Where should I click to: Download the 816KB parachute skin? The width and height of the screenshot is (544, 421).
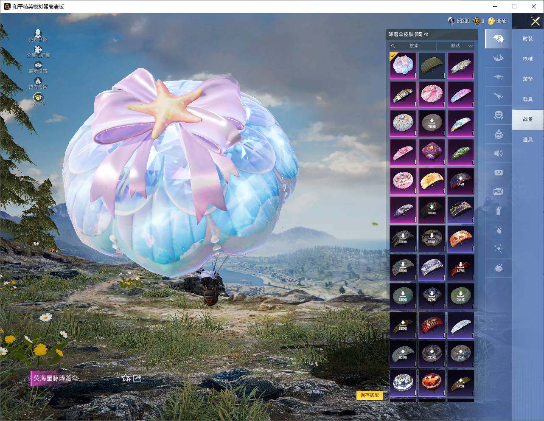tap(432, 239)
